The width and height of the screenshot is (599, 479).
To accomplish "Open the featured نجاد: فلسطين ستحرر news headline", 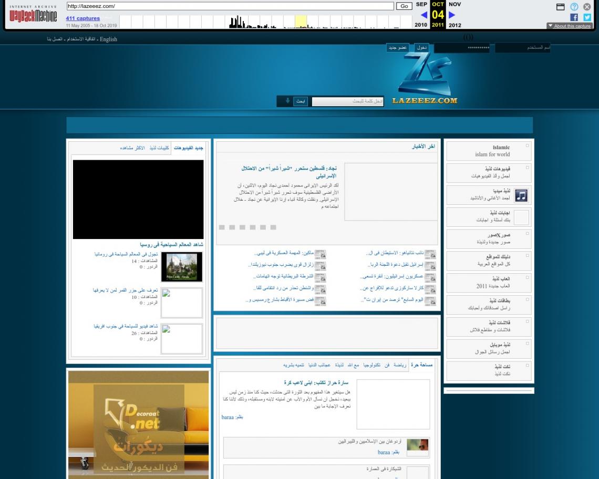I will pyautogui.click(x=289, y=172).
